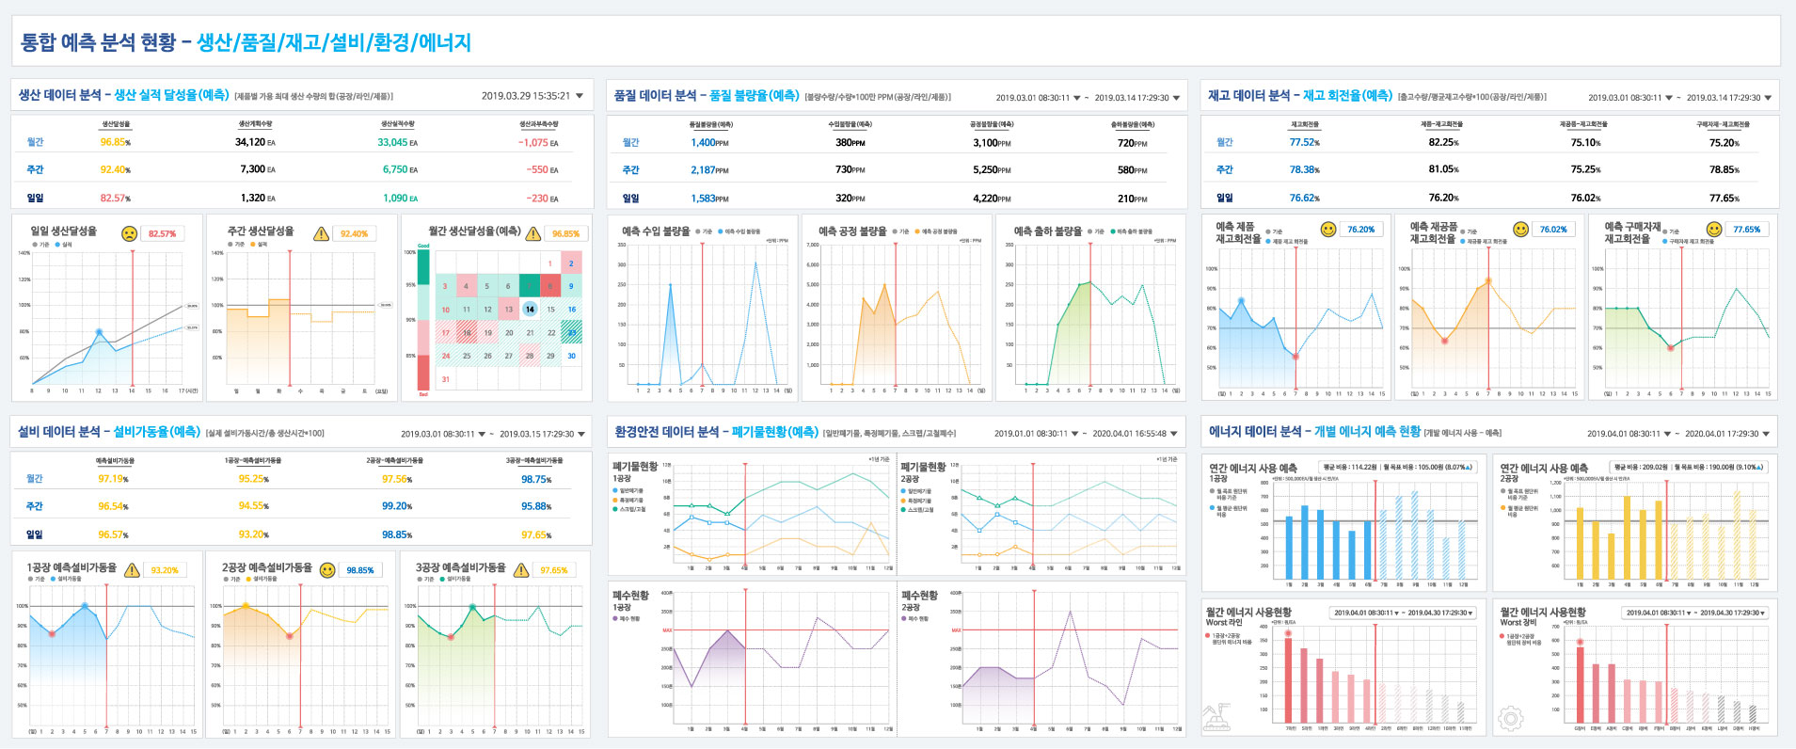Click the 예측 수입 불량율 chart title
1796x749 pixels.
[656, 231]
